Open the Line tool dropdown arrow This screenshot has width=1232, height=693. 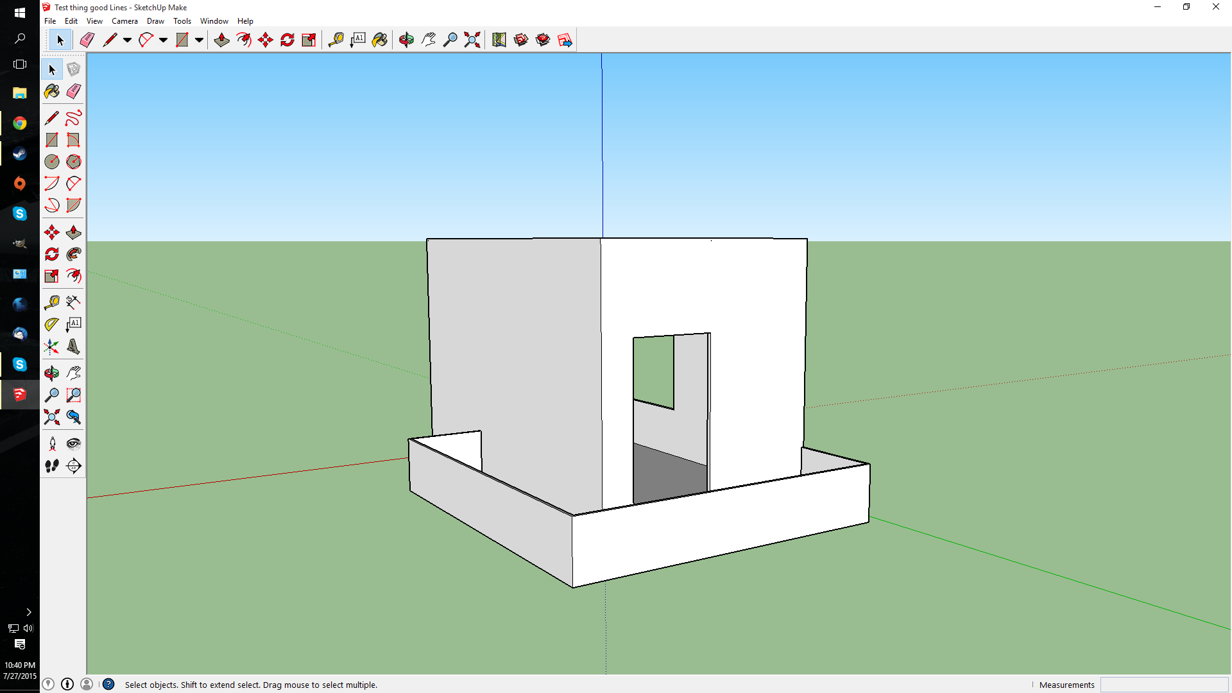tap(126, 40)
